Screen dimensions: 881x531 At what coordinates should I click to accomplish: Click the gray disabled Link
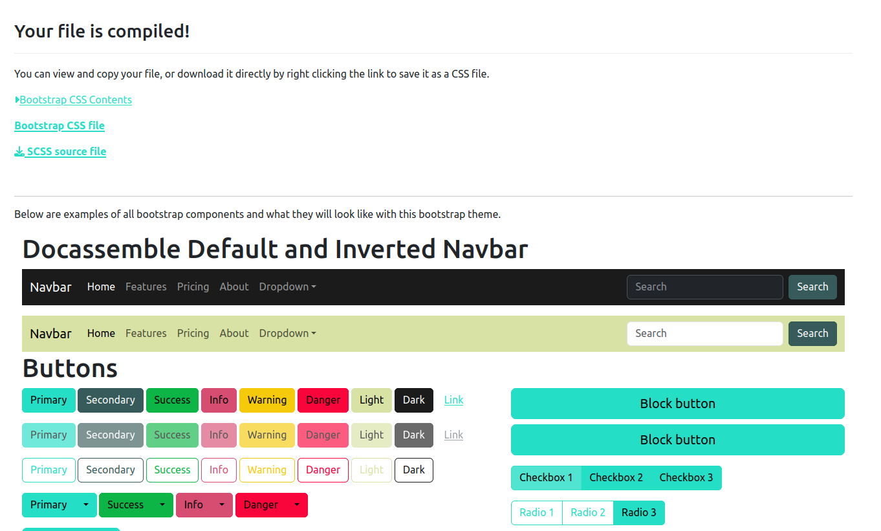click(x=453, y=435)
